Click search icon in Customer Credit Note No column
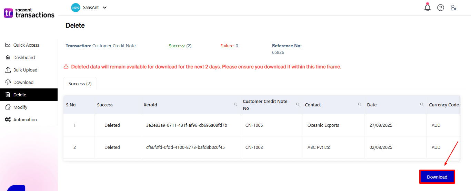This screenshot has width=471, height=191. coord(298,104)
